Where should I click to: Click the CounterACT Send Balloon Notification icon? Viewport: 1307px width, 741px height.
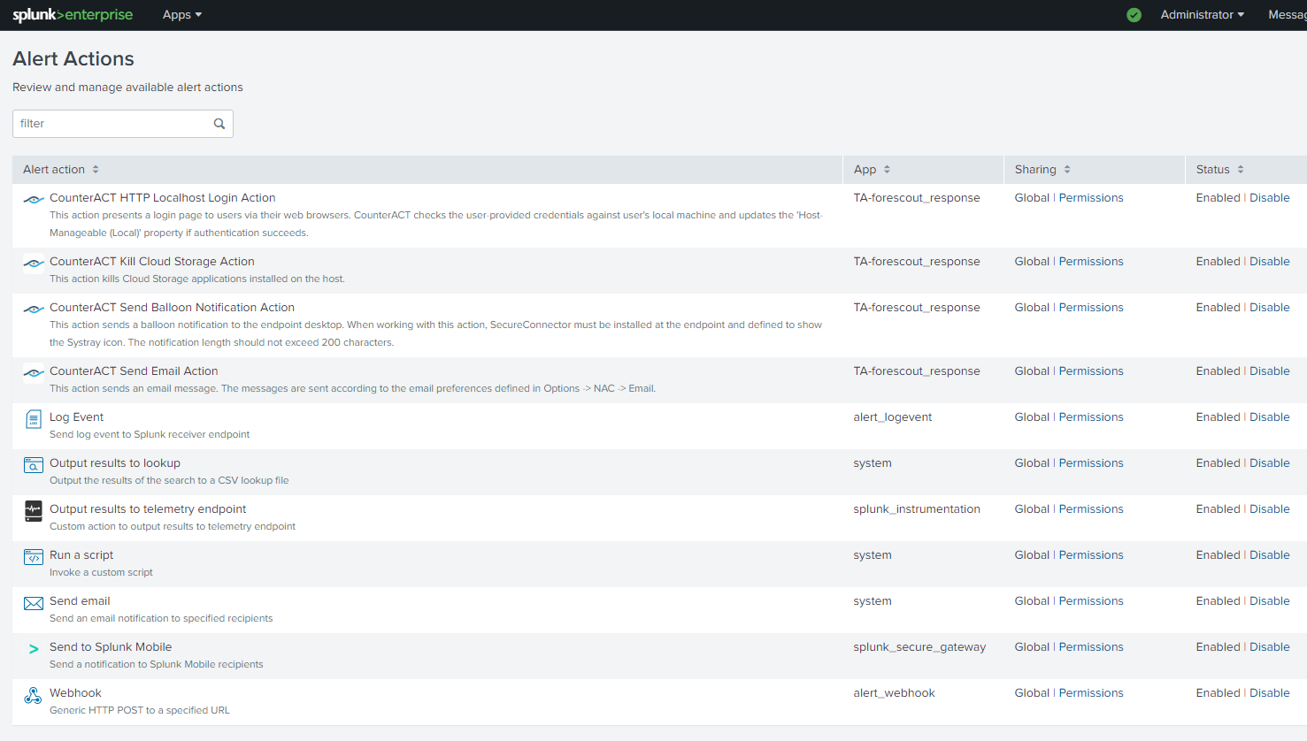click(x=34, y=309)
